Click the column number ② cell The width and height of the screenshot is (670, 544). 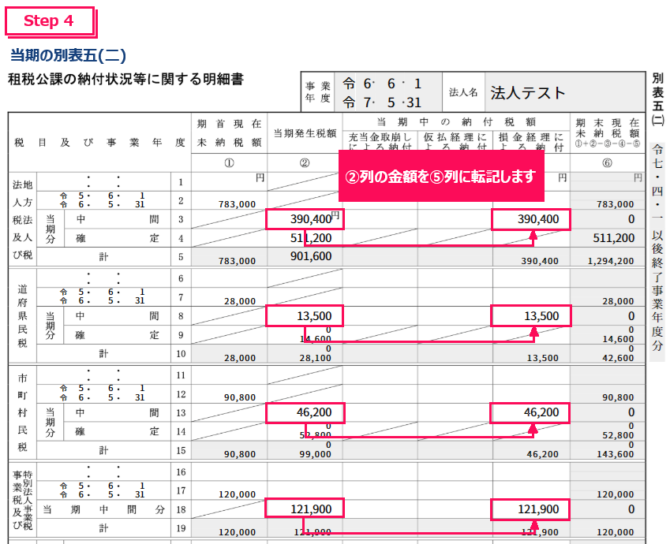[x=305, y=162]
